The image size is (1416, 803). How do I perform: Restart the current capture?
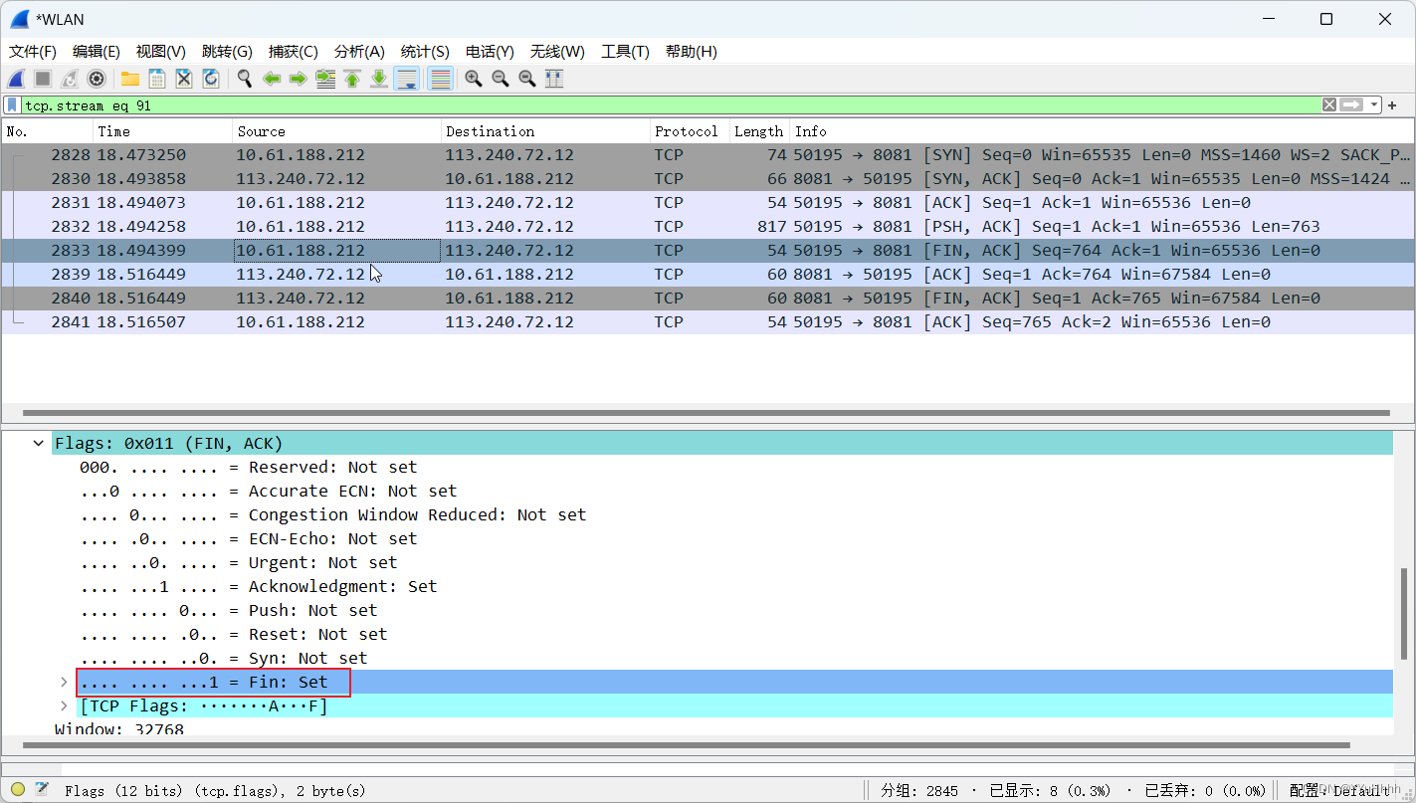pyautogui.click(x=70, y=79)
